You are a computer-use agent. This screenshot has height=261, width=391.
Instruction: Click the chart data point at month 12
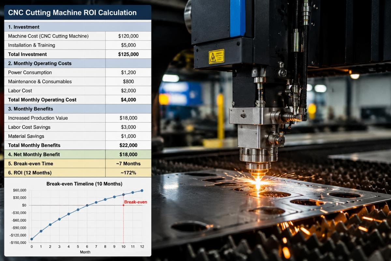tap(142, 191)
